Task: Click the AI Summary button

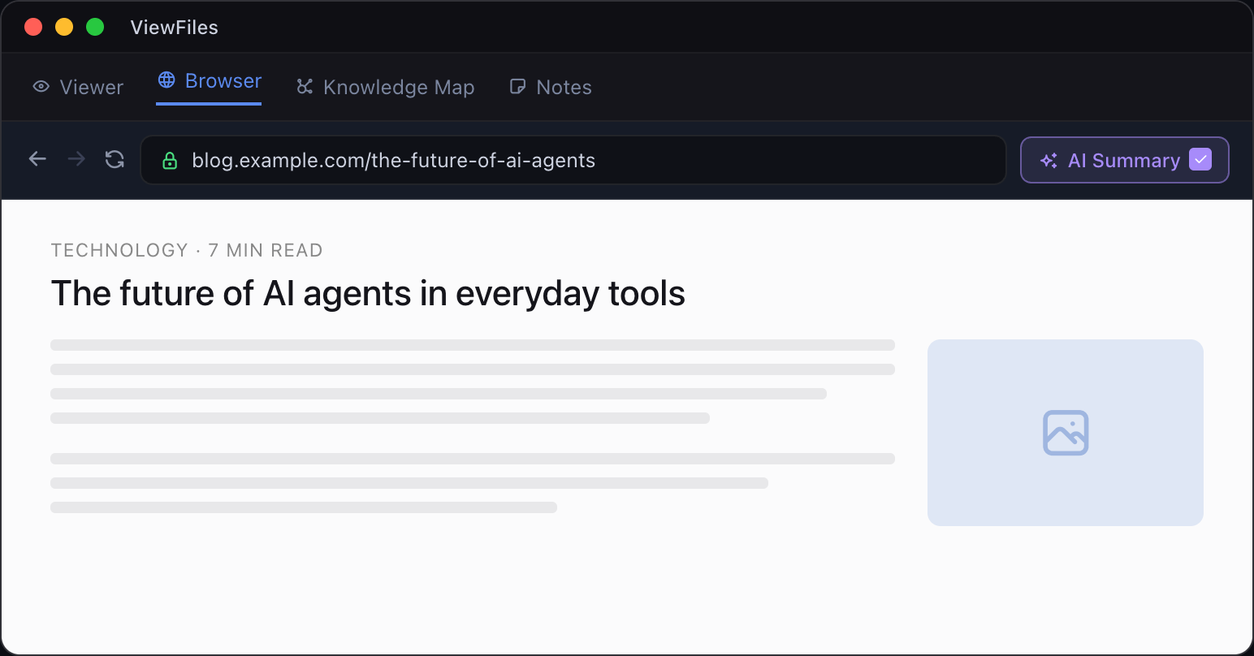Action: (x=1124, y=160)
